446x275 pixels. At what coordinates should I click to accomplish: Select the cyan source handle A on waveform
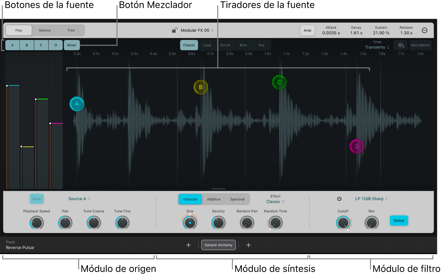point(77,104)
